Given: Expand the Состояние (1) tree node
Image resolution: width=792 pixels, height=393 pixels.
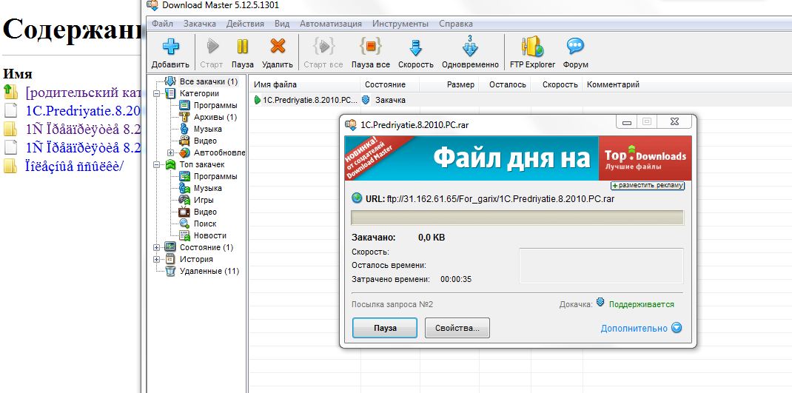Looking at the screenshot, I should (x=157, y=247).
